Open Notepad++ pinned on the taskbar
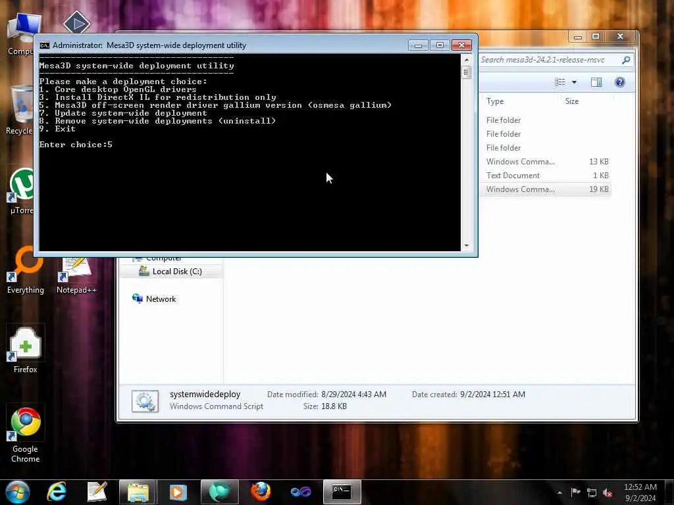 point(97,492)
